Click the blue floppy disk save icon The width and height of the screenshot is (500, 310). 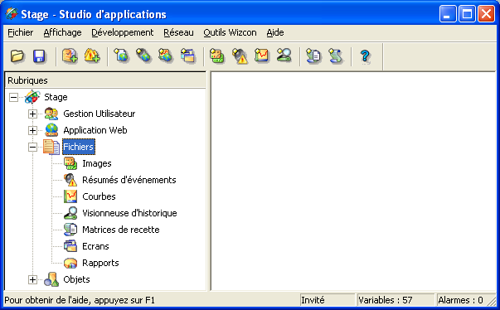pyautogui.click(x=40, y=56)
